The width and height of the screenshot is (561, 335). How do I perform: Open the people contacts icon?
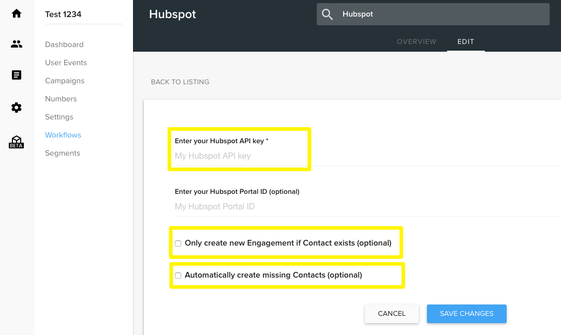[17, 44]
